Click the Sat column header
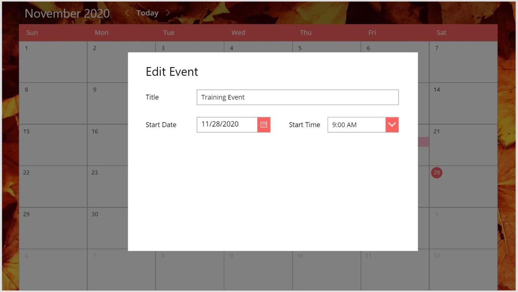 441,32
